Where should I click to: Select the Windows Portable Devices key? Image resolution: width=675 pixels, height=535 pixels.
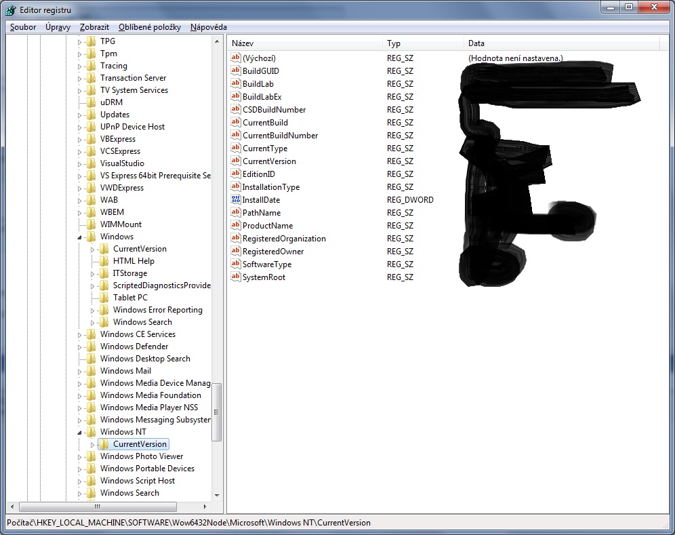pyautogui.click(x=147, y=469)
